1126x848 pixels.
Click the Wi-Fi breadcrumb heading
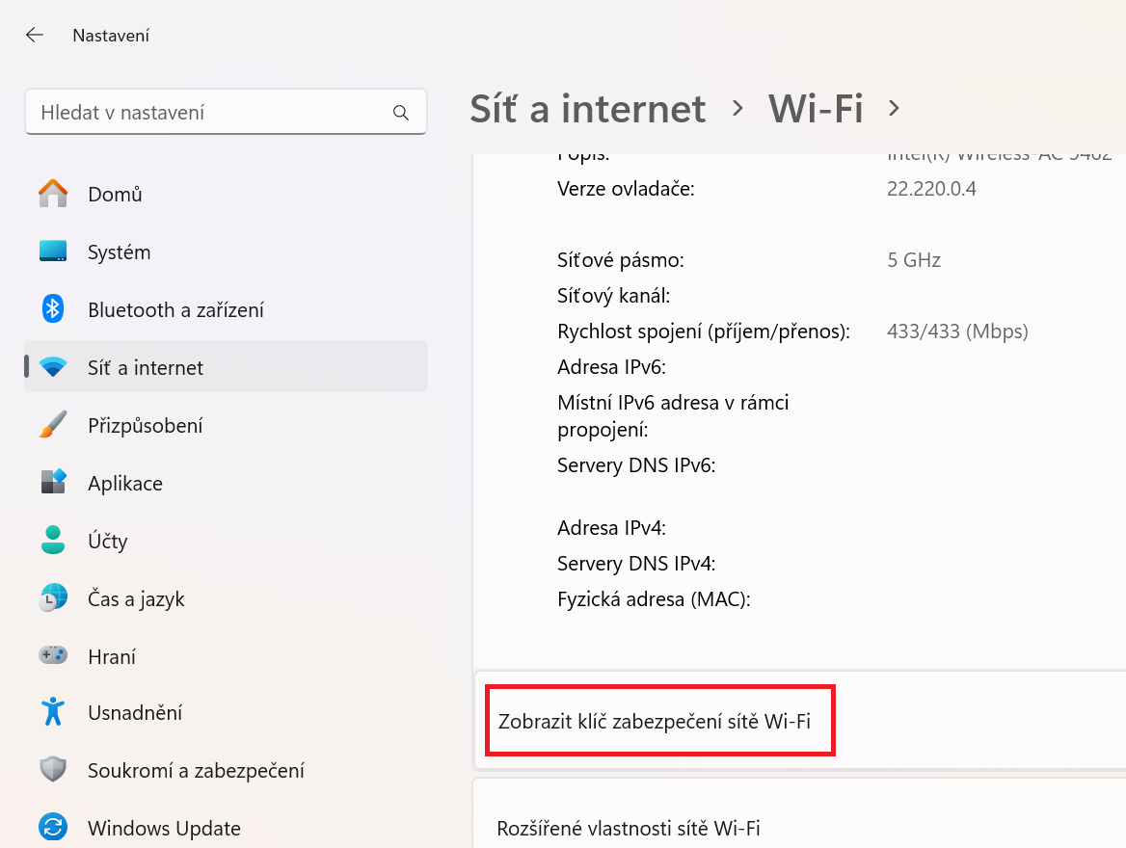coord(816,109)
